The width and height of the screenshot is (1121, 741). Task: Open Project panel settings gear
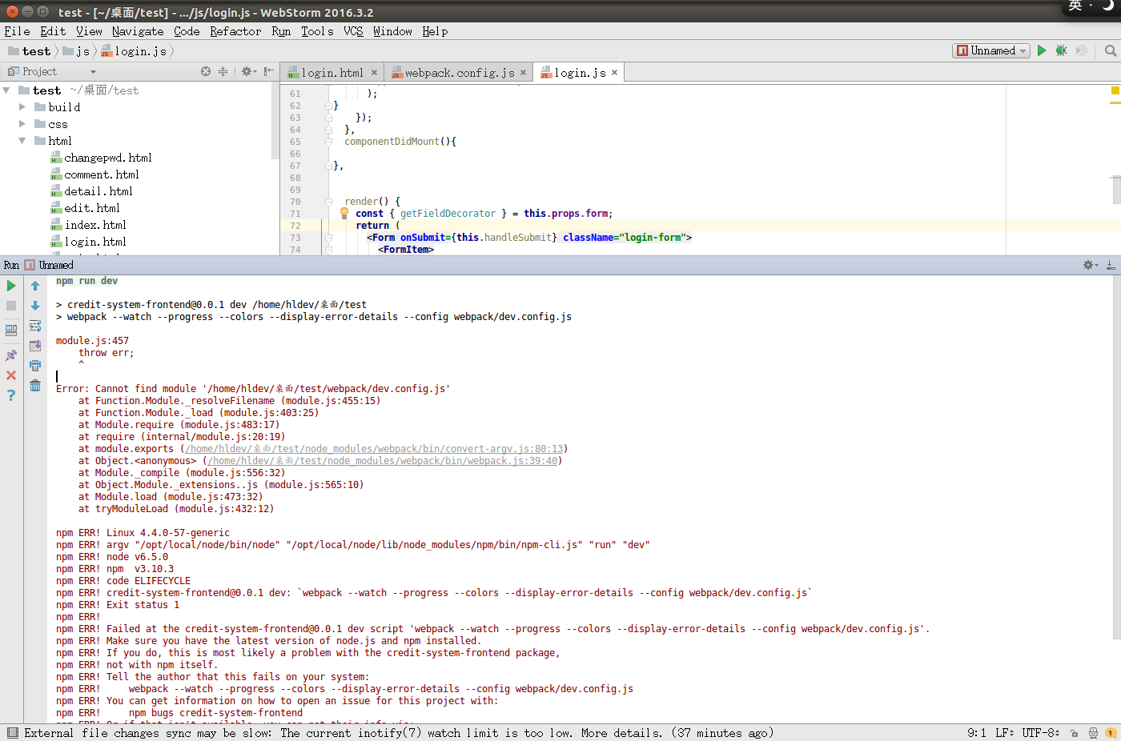pyautogui.click(x=248, y=71)
